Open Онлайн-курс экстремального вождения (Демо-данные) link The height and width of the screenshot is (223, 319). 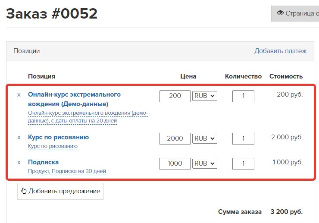[74, 99]
